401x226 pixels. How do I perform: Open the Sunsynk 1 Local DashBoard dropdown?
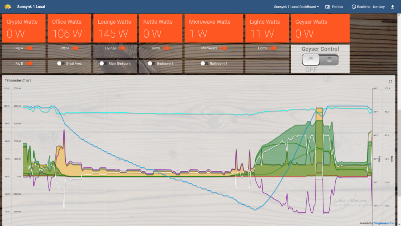pos(296,7)
